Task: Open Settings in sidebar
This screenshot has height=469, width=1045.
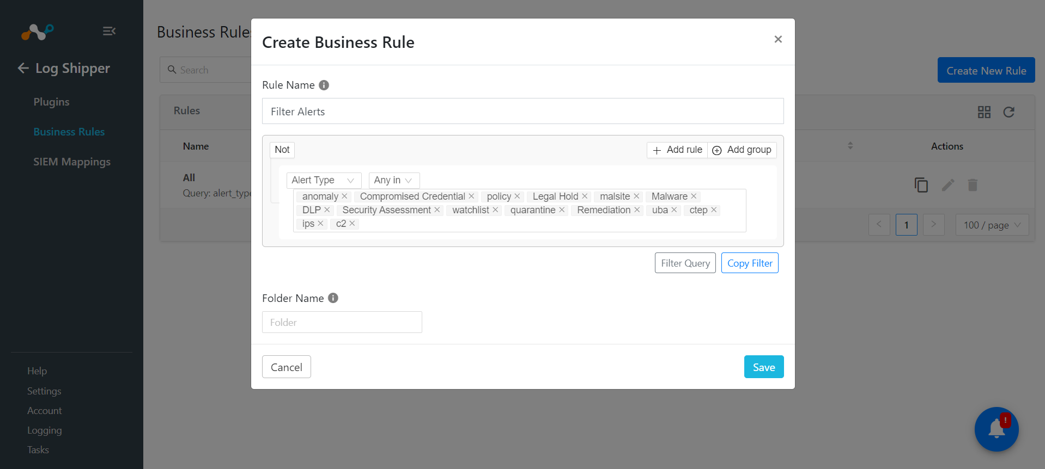Action: (44, 391)
